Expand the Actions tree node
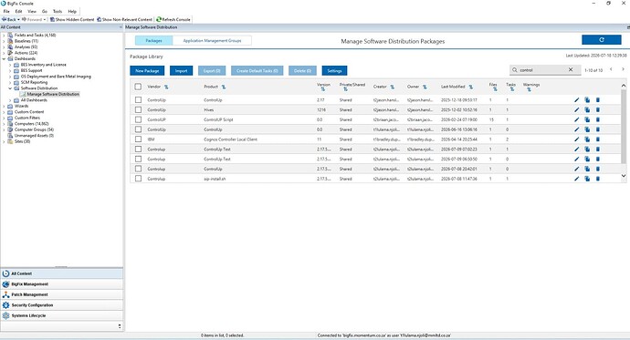 [4, 53]
